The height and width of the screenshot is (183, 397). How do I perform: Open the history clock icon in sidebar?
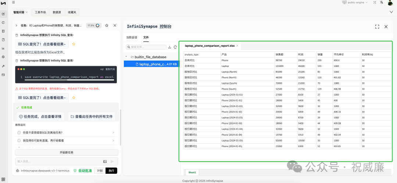[x=3, y=22]
